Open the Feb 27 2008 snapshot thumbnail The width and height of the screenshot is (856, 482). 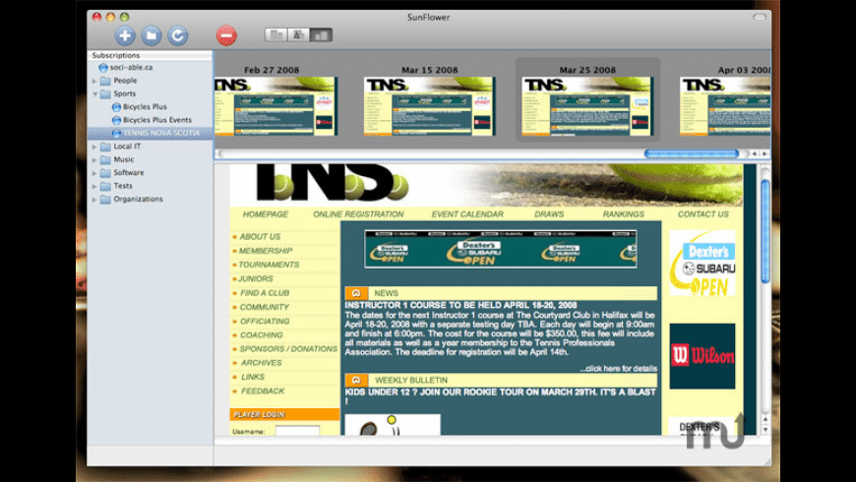(x=275, y=106)
